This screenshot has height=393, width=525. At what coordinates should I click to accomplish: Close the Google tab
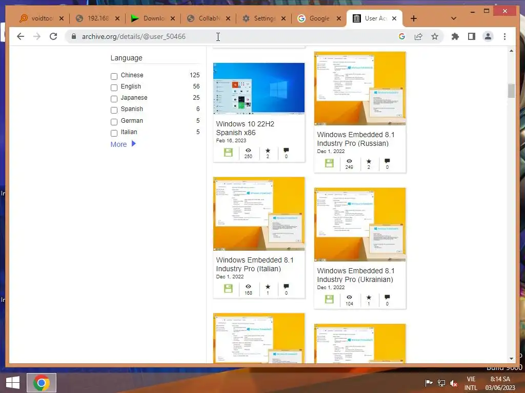point(339,19)
